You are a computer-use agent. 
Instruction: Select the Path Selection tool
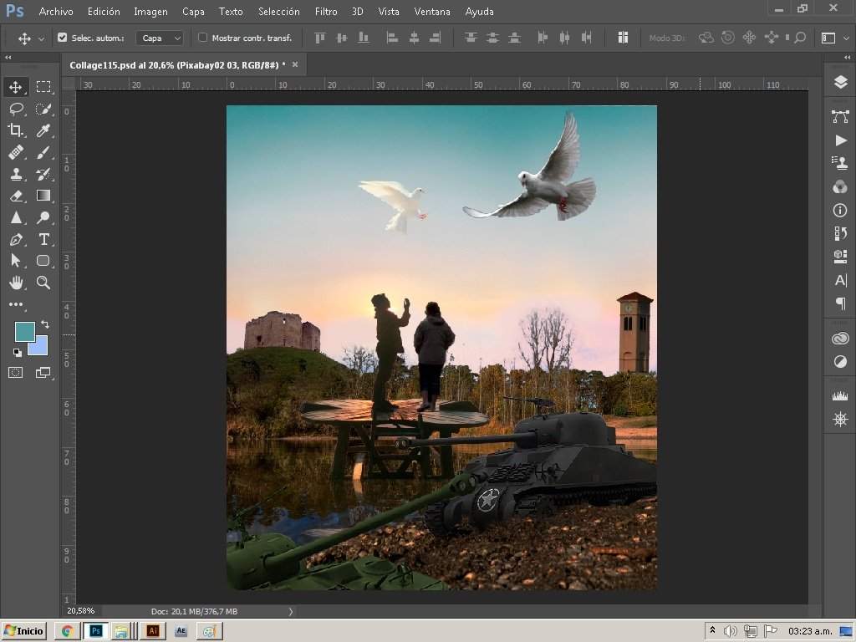click(x=16, y=261)
